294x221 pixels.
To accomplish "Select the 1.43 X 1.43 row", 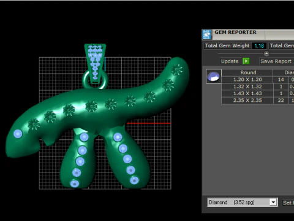I will 258,93.
